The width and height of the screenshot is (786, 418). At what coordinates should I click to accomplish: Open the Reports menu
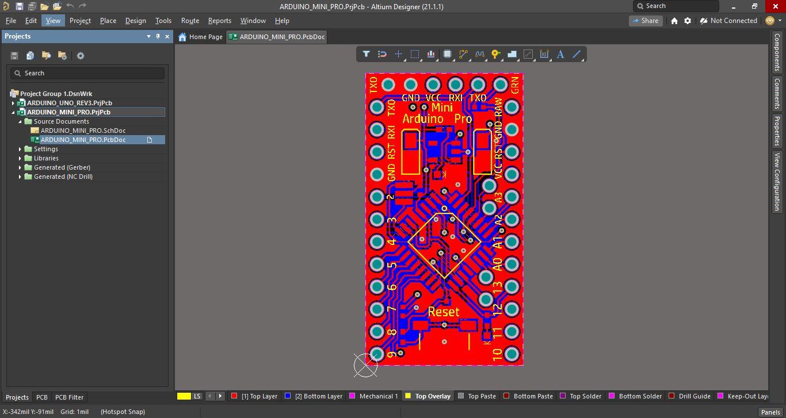click(220, 21)
